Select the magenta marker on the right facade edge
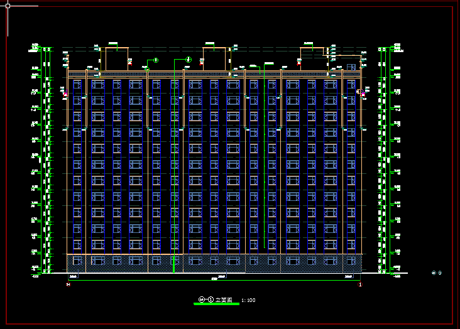Viewport: 460px width, 329px height. [363, 94]
